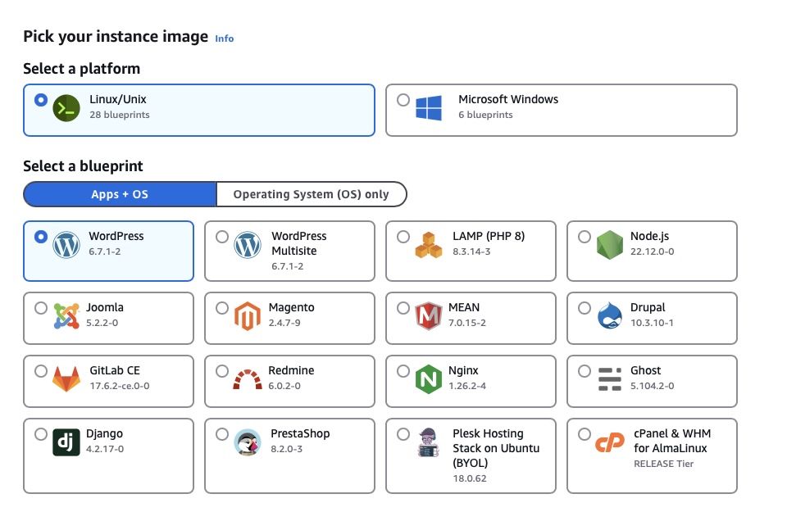The height and width of the screenshot is (512, 787).
Task: Select the Plesk Hosting Stack radio button
Action: (403, 434)
